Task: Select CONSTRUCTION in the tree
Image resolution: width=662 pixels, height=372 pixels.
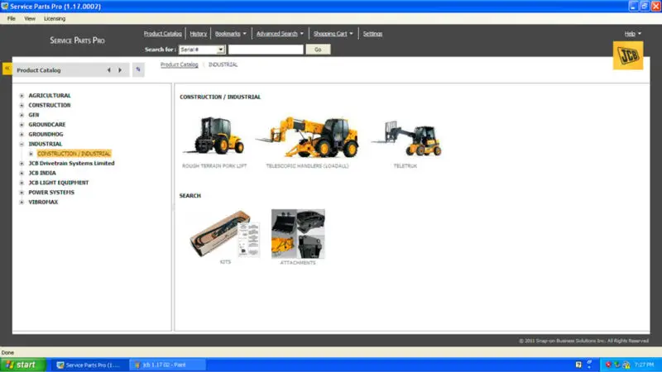Action: coord(50,106)
